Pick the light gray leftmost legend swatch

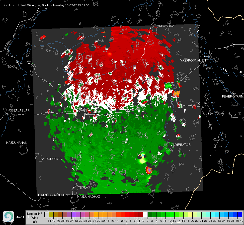(47, 214)
